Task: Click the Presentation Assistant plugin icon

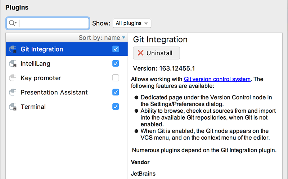Action: (13, 92)
